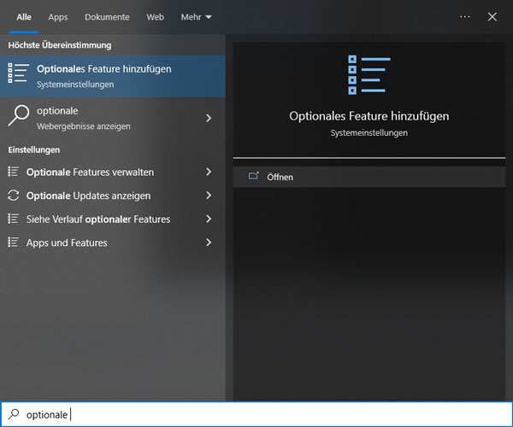Click the list icon beside Optionale Features verwalten
This screenshot has width=513, height=427.
click(13, 172)
